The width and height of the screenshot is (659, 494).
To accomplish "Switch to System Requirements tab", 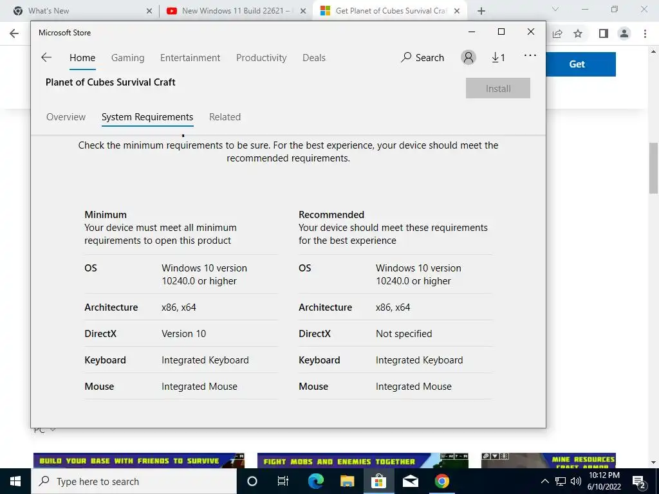I will (147, 117).
